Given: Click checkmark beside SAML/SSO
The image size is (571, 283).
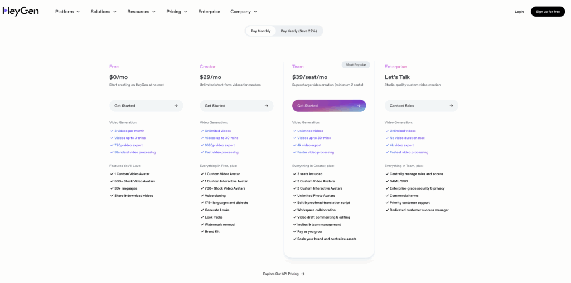Looking at the screenshot, I should [x=387, y=181].
